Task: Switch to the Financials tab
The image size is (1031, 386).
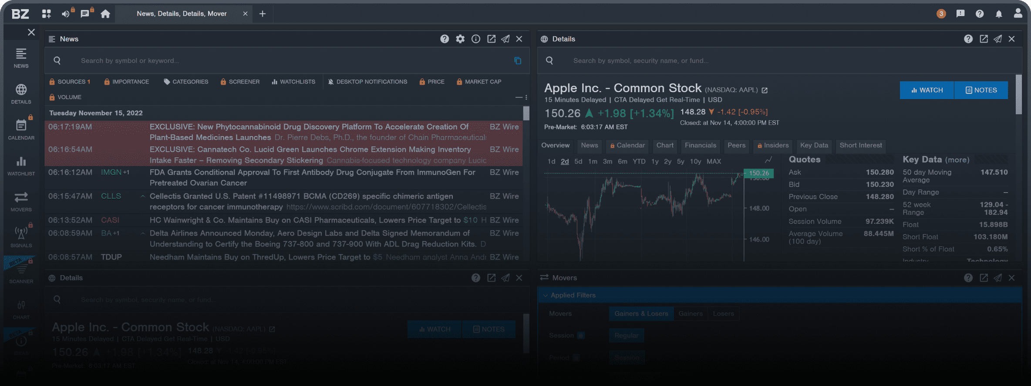Action: coord(701,146)
